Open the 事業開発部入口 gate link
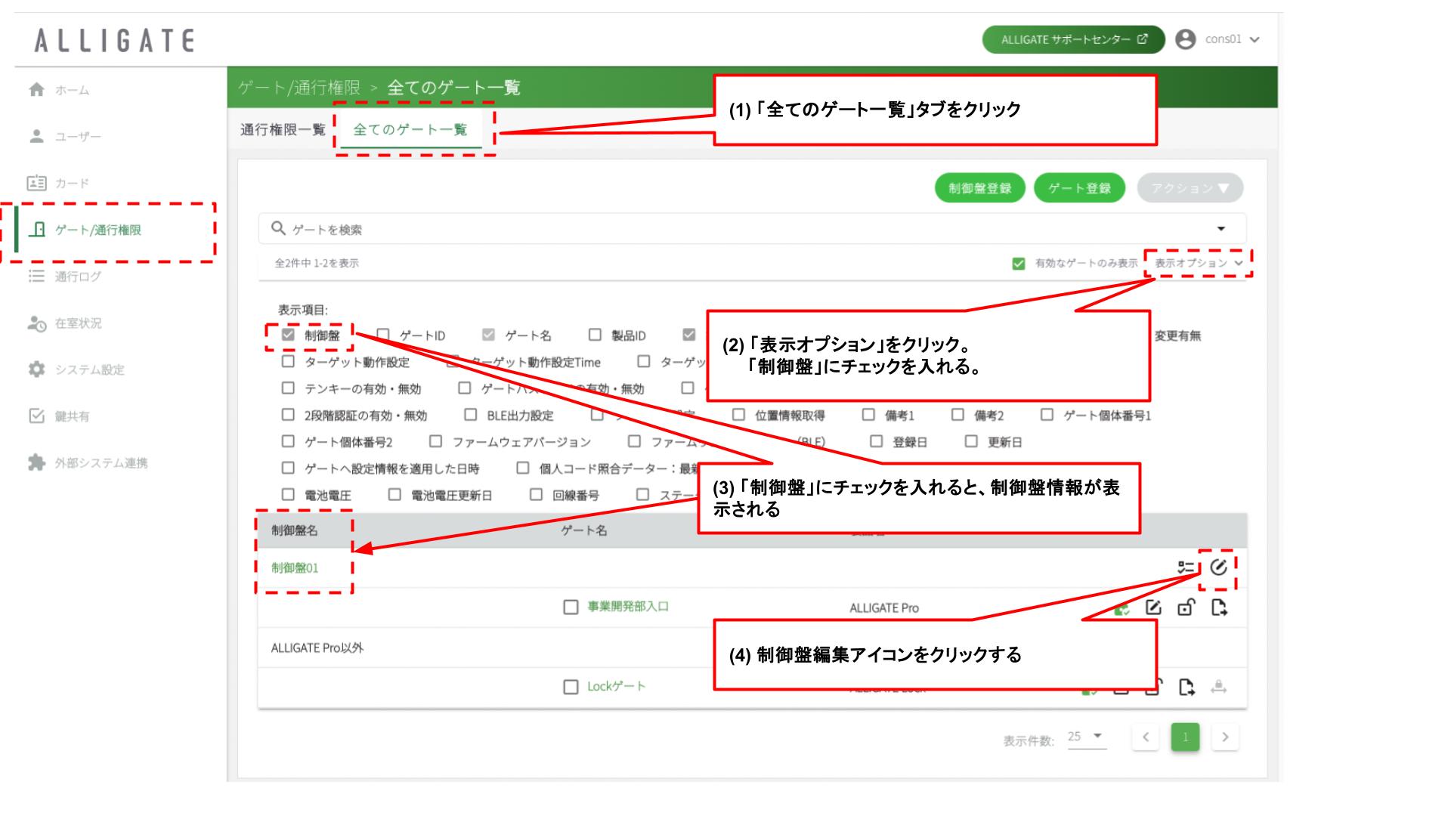1451x816 pixels. point(628,607)
